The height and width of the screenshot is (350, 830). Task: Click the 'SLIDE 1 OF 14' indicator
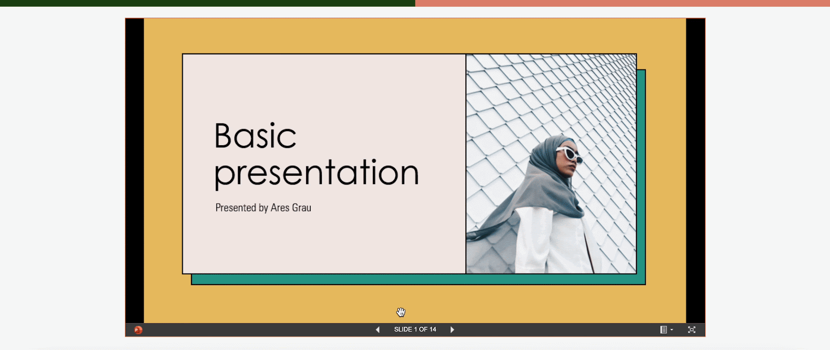click(x=415, y=329)
